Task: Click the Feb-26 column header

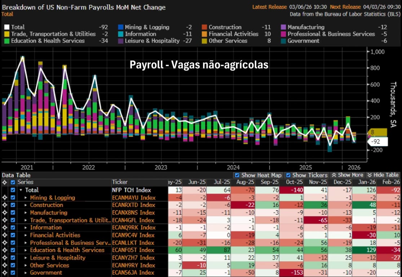Action: tap(391, 182)
